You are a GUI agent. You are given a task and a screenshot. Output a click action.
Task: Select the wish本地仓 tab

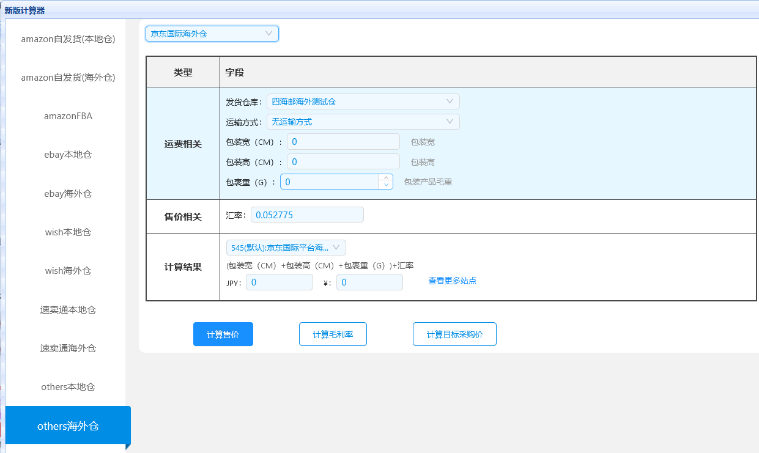tap(68, 232)
